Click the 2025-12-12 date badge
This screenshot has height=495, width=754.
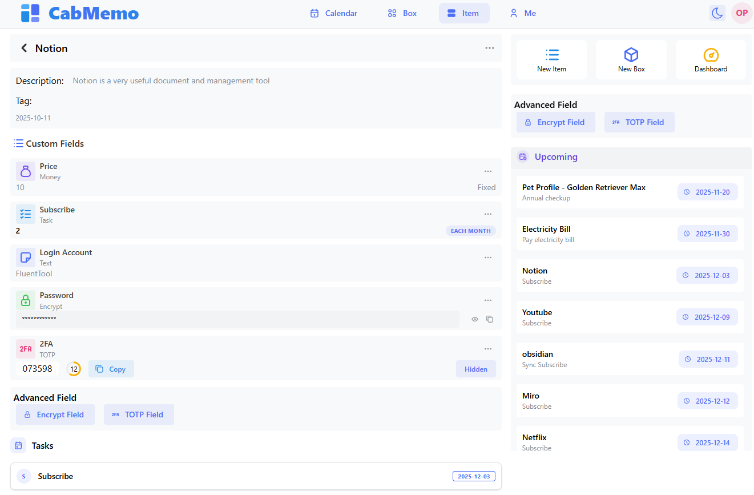tap(708, 400)
